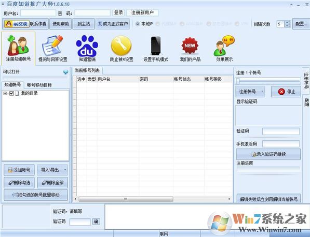The width and height of the screenshot is (310, 237).
Task: Increase the 间隔次数 stepper value
Action: (x=287, y=22)
